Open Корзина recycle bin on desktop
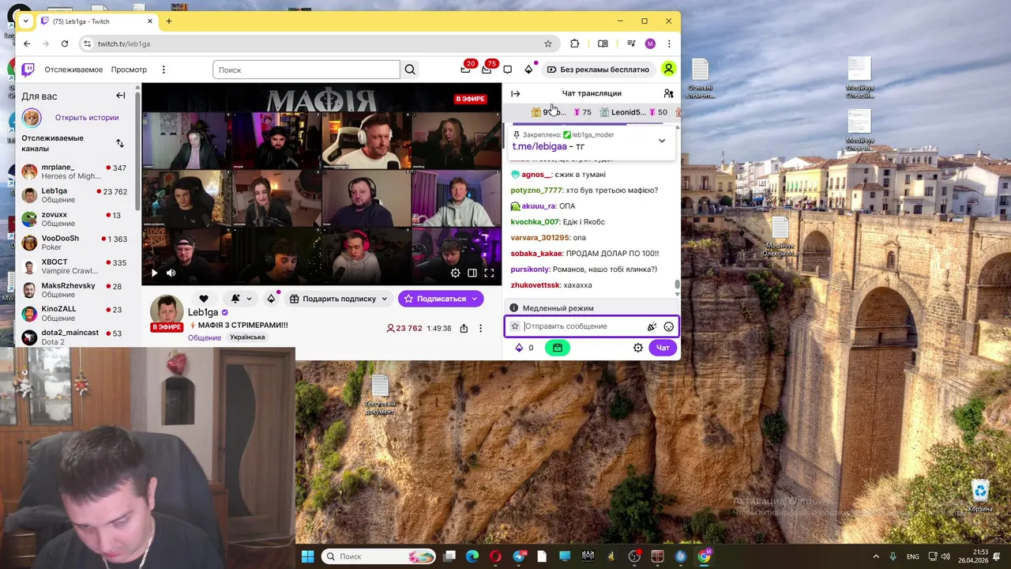This screenshot has height=569, width=1011. 980,497
